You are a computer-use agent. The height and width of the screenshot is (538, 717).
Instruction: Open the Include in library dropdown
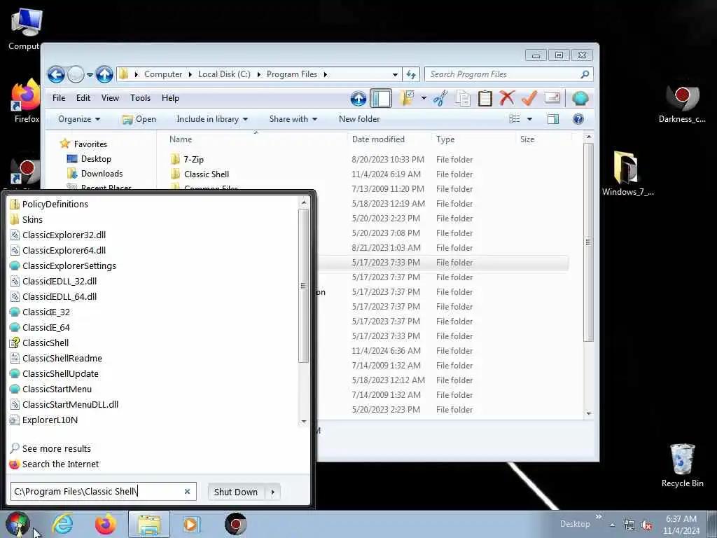pos(211,119)
